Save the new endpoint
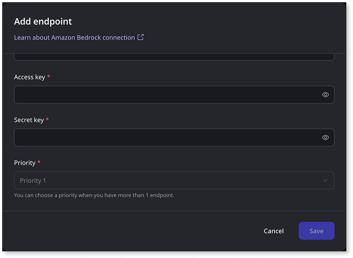The image size is (353, 258). [316, 231]
